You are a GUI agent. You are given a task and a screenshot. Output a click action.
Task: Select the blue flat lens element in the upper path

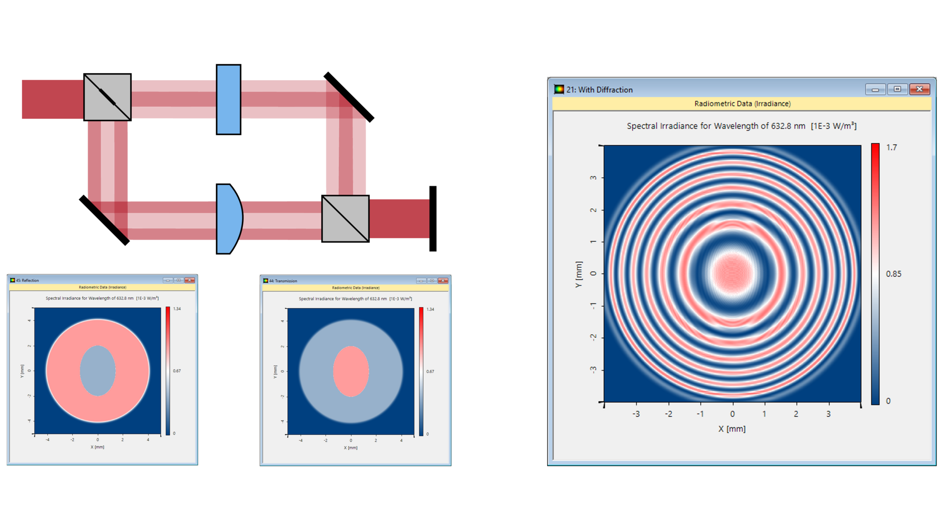(x=228, y=99)
